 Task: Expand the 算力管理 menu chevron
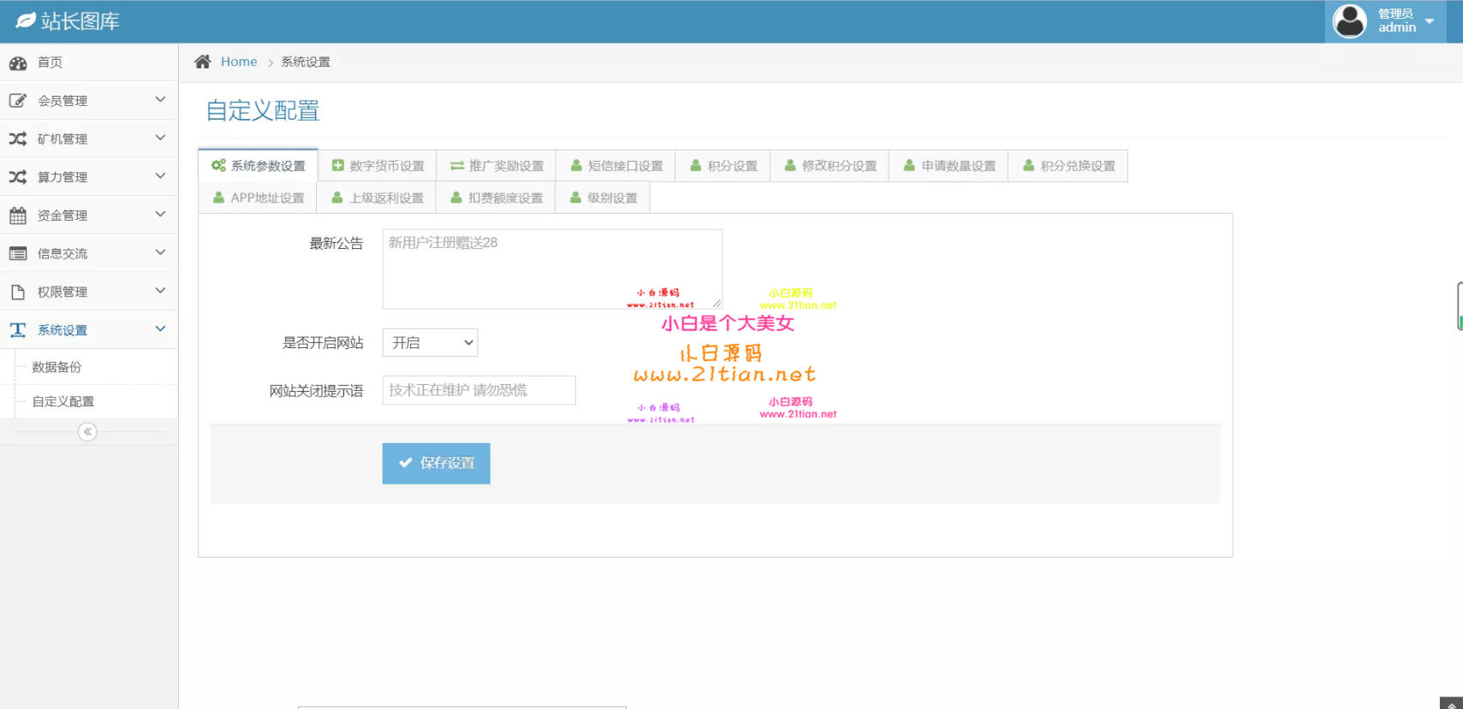click(x=160, y=176)
